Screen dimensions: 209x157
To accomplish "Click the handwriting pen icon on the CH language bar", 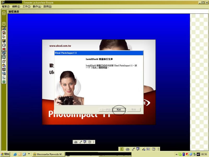I will 143,149.
